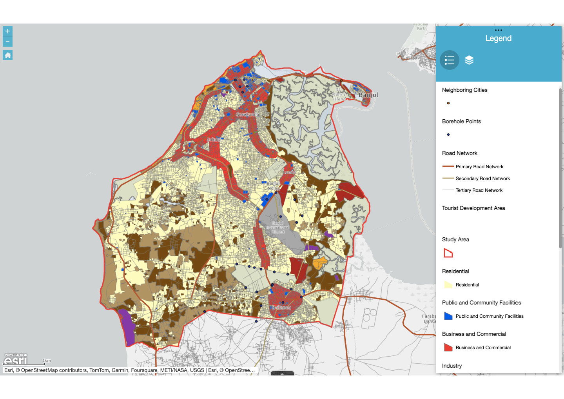Click the Neighboring Cities point symbol
The height and width of the screenshot is (399, 564).
click(x=448, y=103)
